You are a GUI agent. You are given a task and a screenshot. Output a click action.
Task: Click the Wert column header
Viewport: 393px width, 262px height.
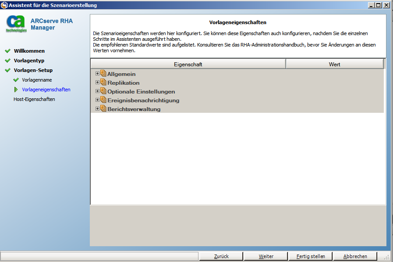[335, 64]
